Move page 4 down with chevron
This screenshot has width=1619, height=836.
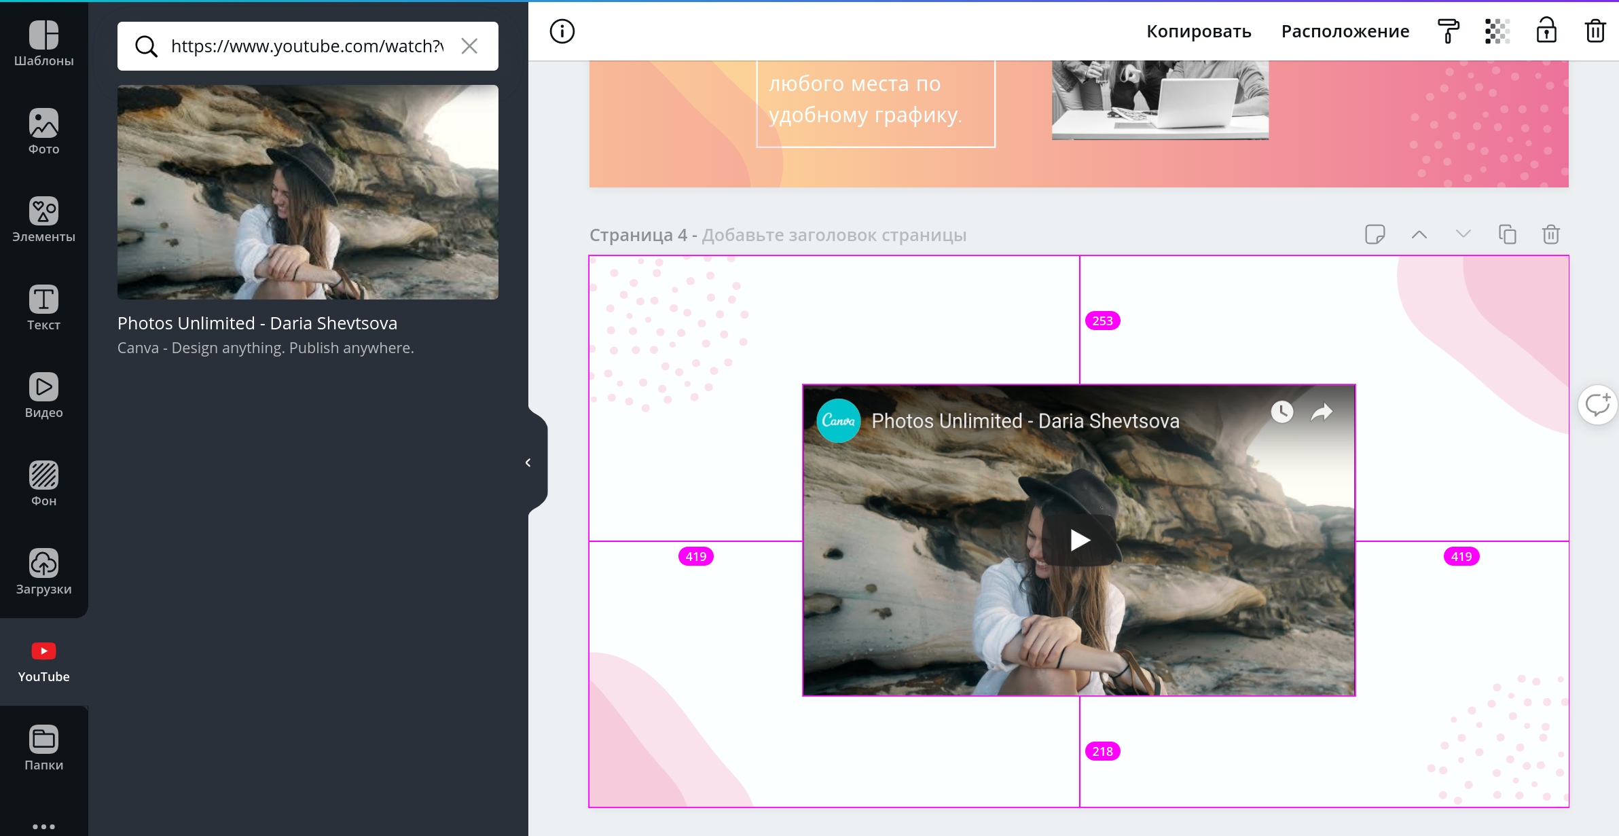pyautogui.click(x=1463, y=235)
